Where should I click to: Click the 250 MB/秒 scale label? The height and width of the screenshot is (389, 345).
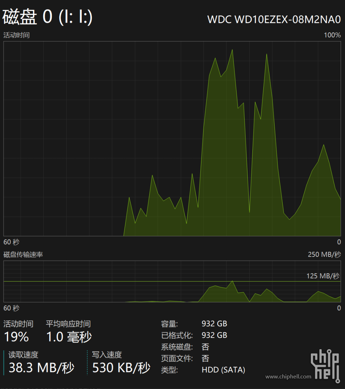324,254
